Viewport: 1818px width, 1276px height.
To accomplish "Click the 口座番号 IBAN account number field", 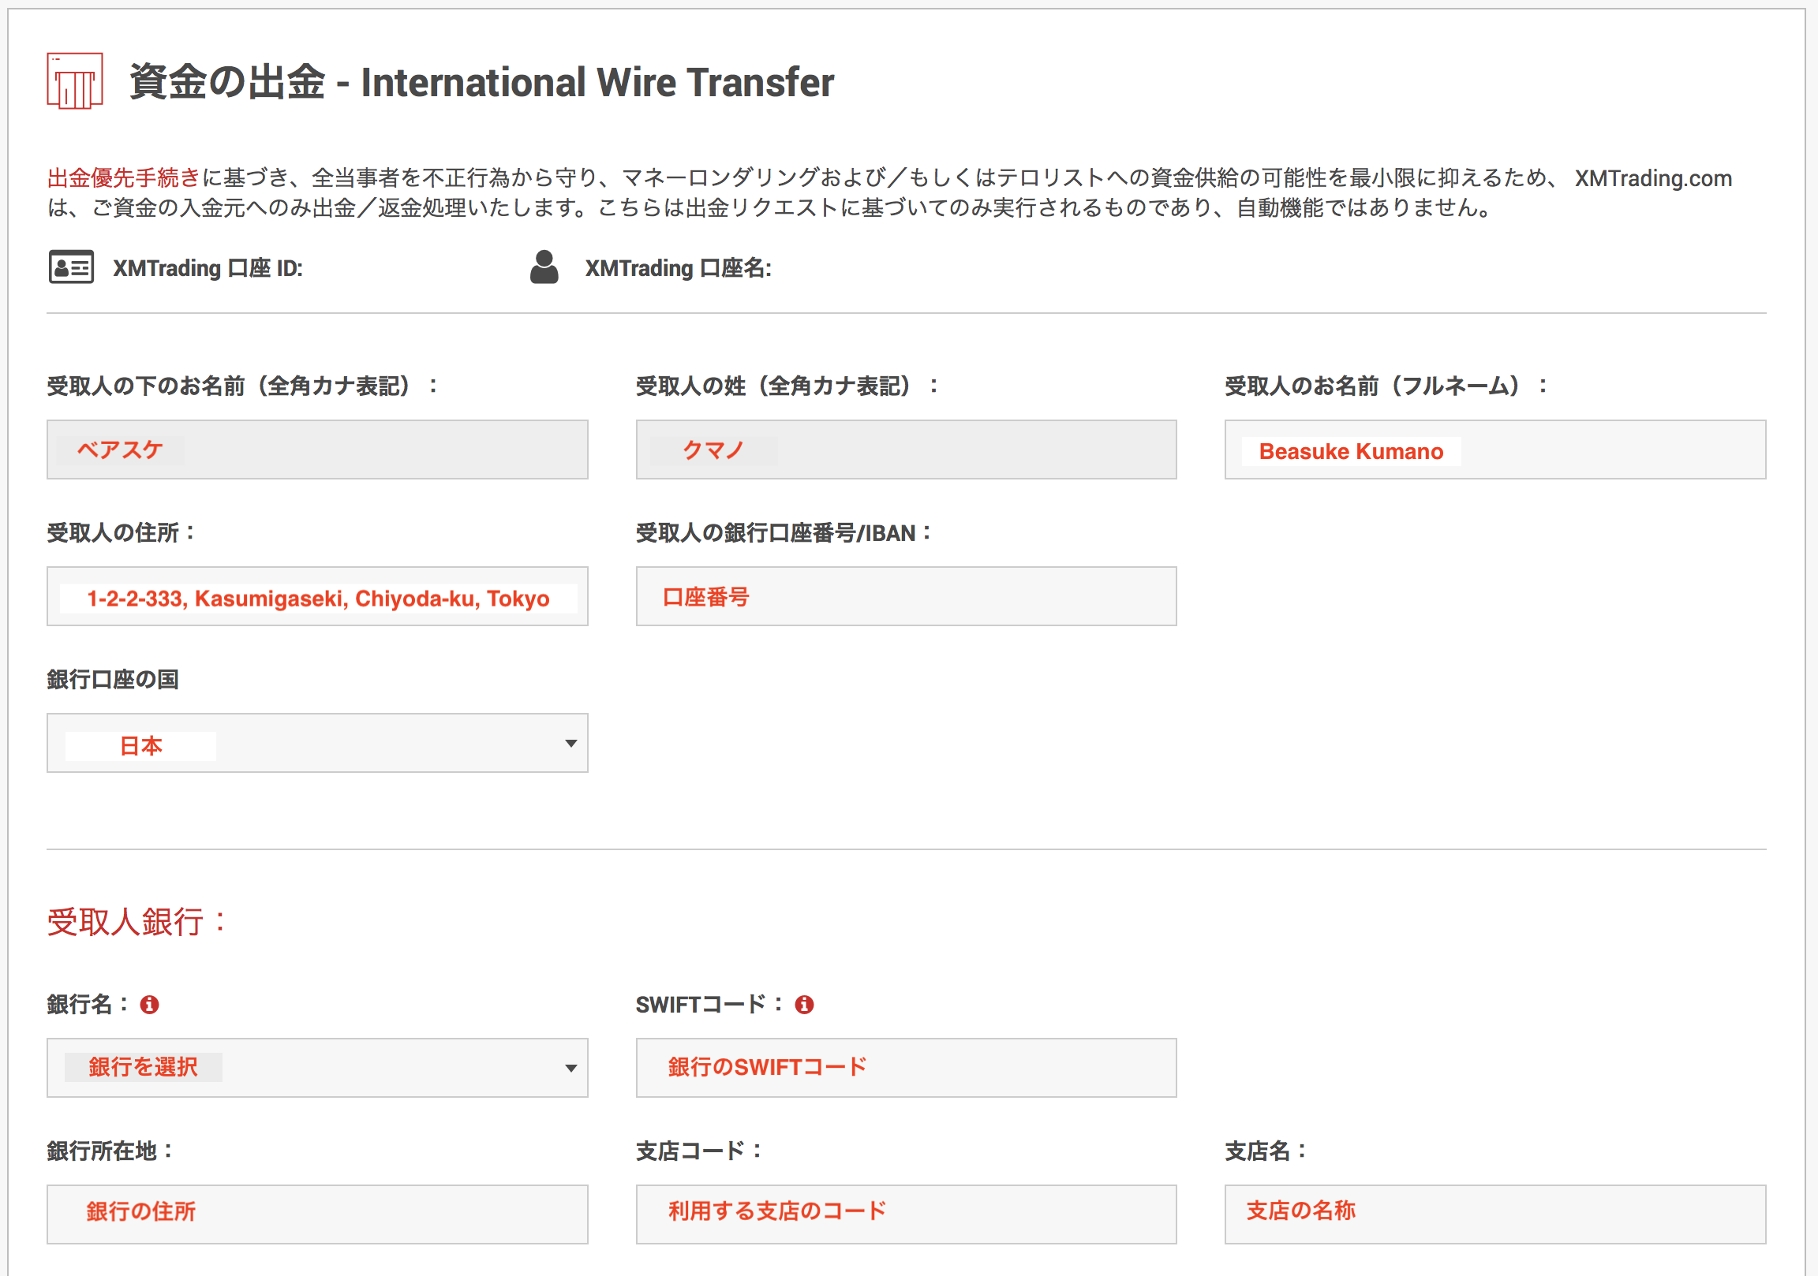I will 905,597.
